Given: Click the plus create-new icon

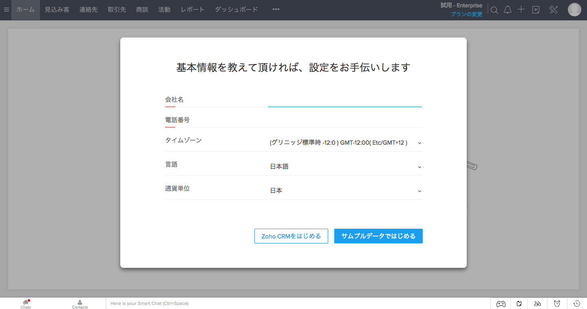Looking at the screenshot, I should (521, 9).
